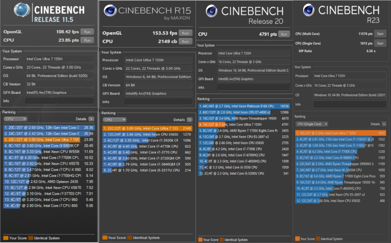Start the CPU (Single Core) test in R23
This screenshot has height=243, width=391.
tap(380, 43)
